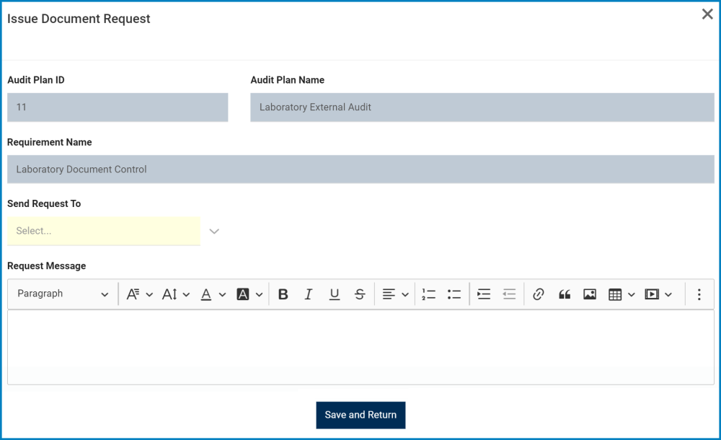721x440 pixels.
Task: Create a bulleted list in the message
Action: (454, 294)
